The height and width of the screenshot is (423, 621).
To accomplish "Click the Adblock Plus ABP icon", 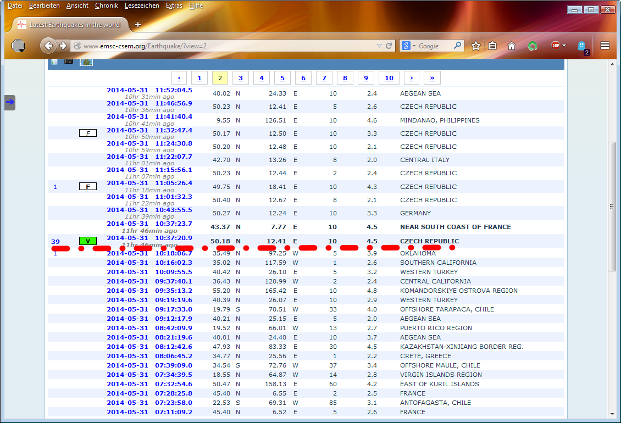I will (x=555, y=46).
